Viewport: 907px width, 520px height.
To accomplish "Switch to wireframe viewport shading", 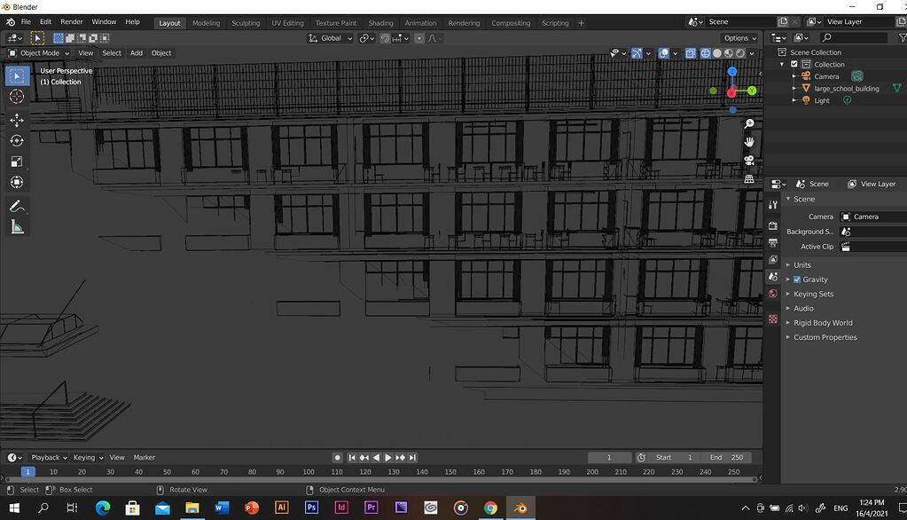I will tap(706, 53).
